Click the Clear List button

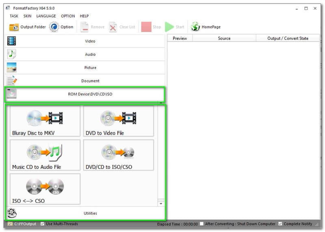(x=122, y=27)
